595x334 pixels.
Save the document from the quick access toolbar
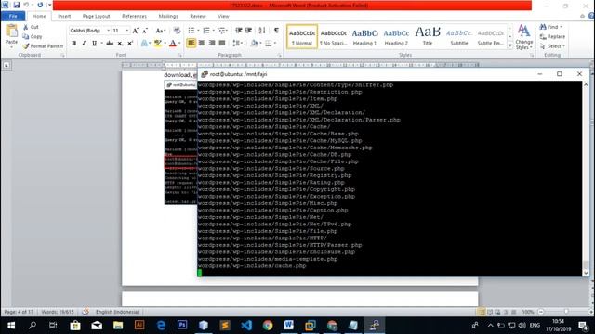pyautogui.click(x=17, y=6)
